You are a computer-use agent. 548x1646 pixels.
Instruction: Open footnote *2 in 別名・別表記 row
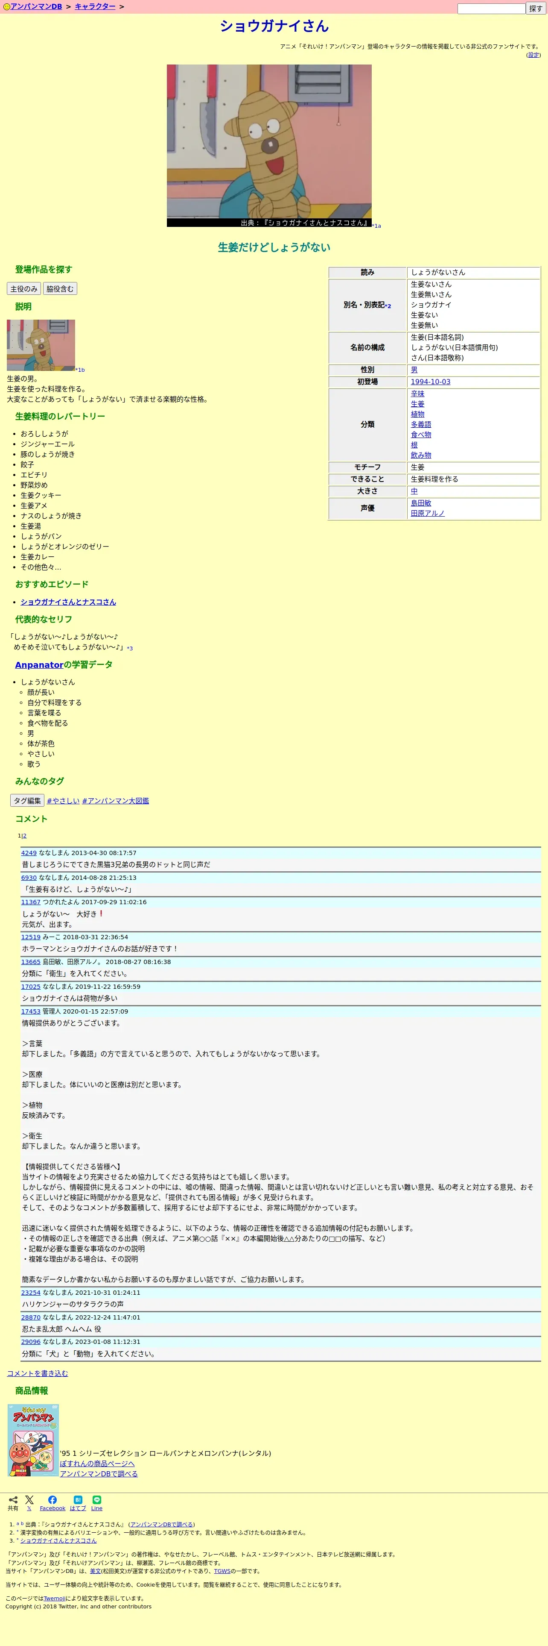coord(388,306)
